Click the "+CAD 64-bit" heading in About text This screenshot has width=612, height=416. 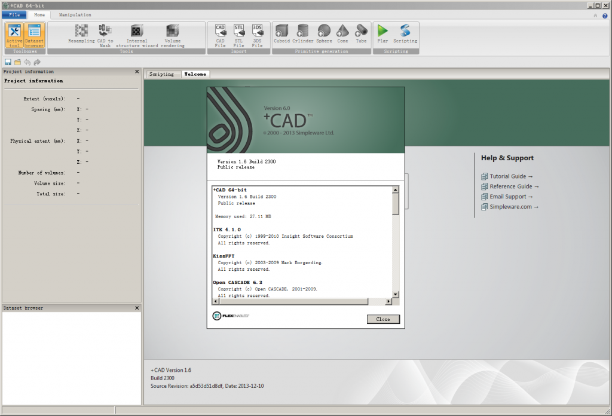(x=230, y=190)
